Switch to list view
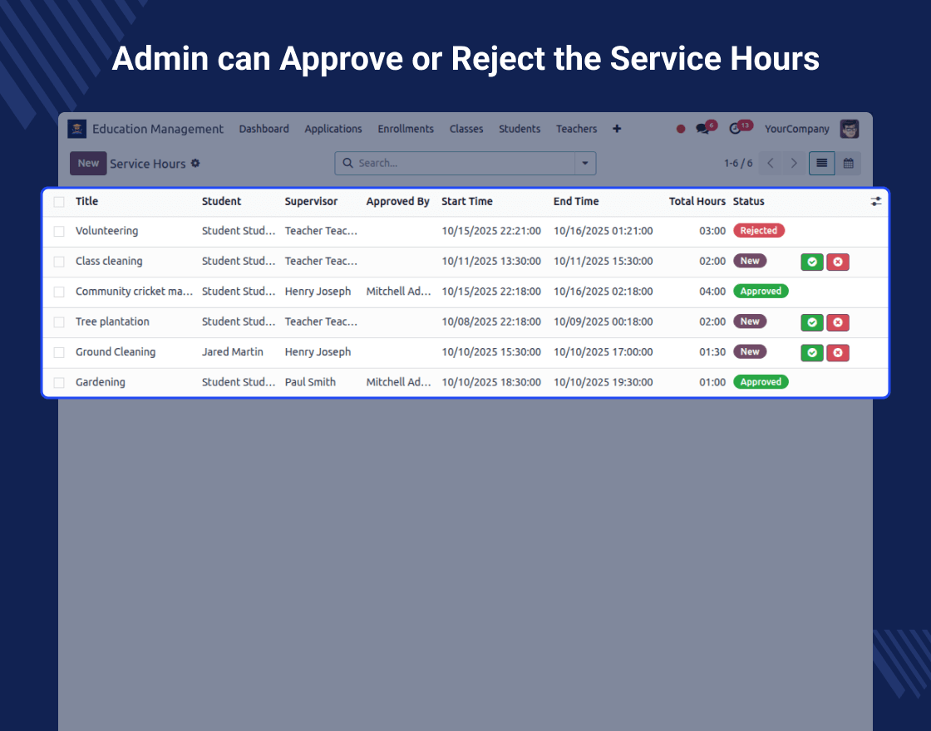This screenshot has width=931, height=731. click(822, 163)
